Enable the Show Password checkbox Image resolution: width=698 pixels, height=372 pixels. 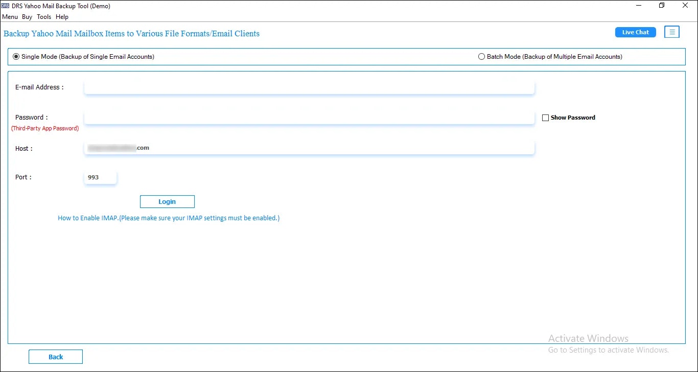click(x=545, y=118)
